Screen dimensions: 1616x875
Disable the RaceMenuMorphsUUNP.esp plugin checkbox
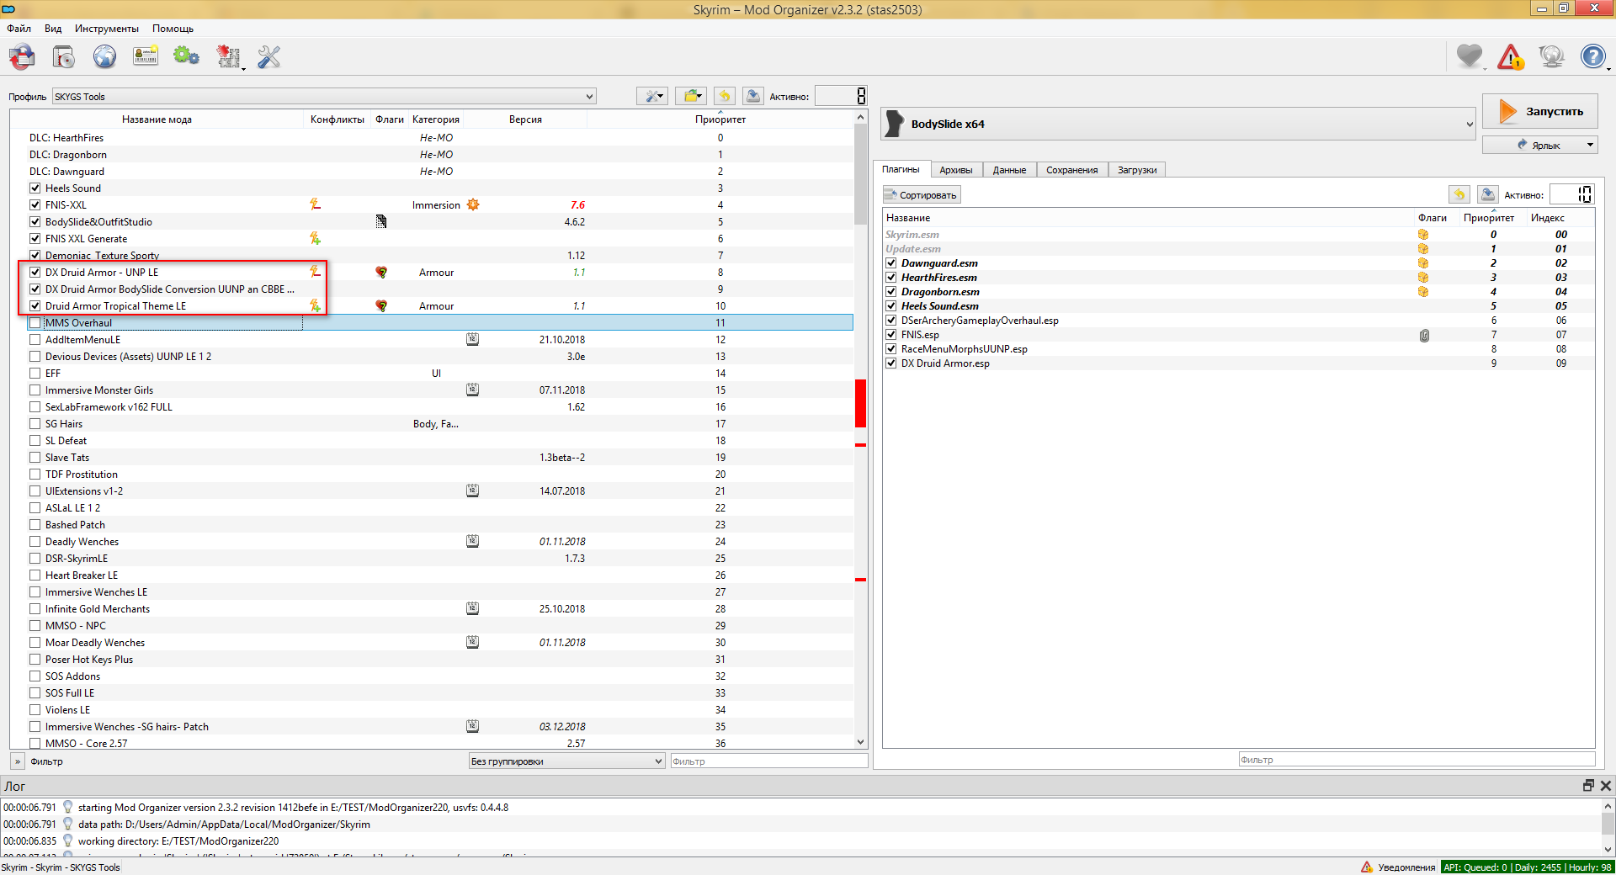coord(891,349)
